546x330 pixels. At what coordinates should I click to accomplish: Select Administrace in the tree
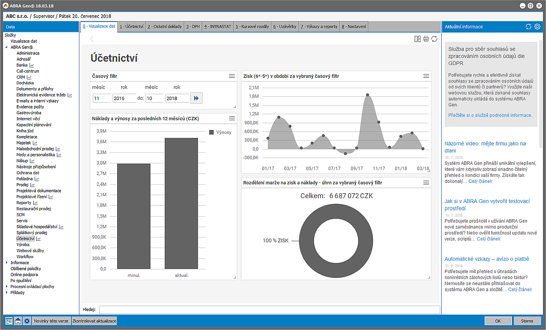(x=28, y=53)
